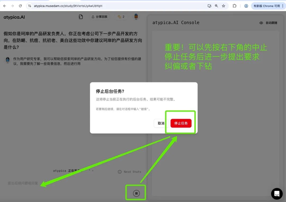This screenshot has width=286, height=202.
Task: Click the site permissions icon in address bar
Action: [x=30, y=6]
